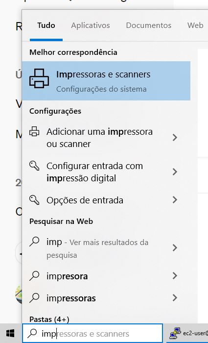The image size is (208, 343).
Task: Expand arrow for impresora suggestion
Action: pos(175,275)
